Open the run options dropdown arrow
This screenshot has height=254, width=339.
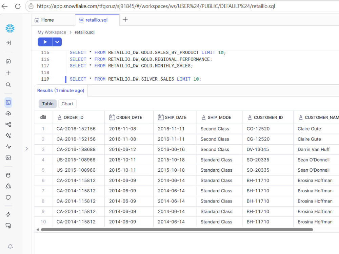click(57, 42)
